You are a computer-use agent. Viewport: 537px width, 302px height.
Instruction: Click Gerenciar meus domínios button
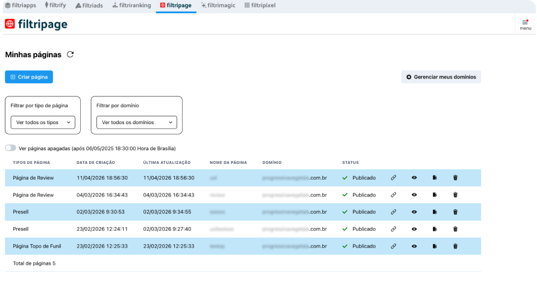pyautogui.click(x=441, y=77)
